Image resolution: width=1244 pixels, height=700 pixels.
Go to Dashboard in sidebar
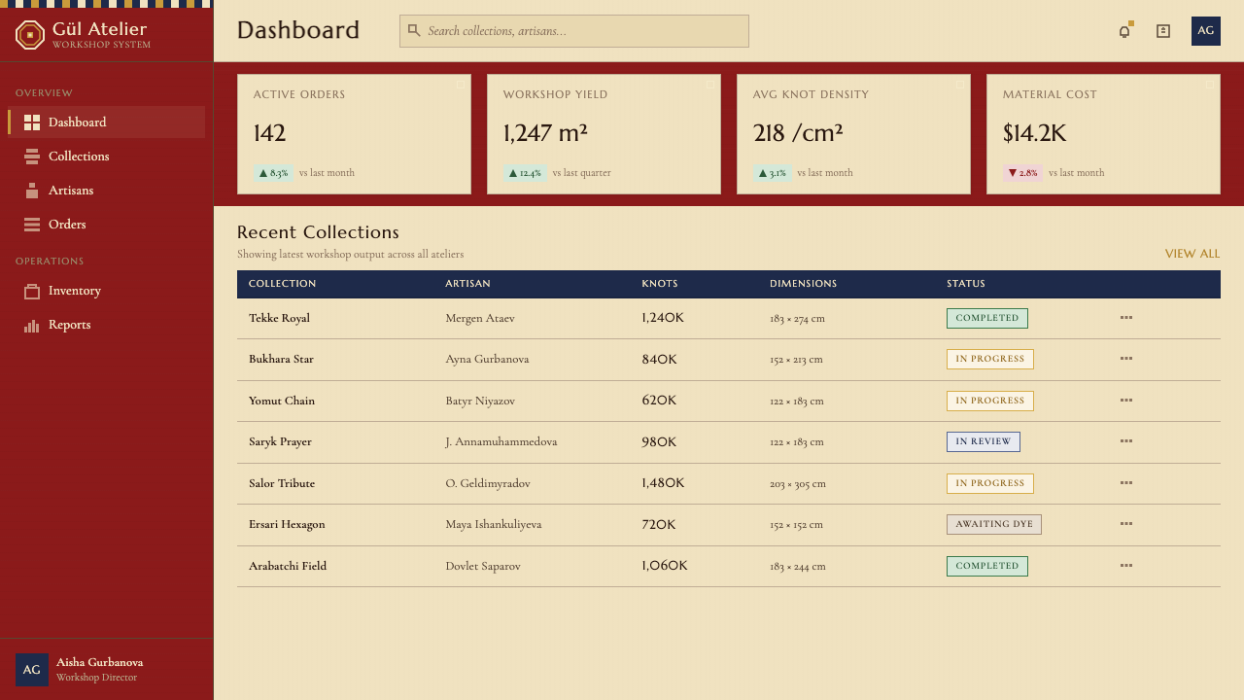(107, 122)
